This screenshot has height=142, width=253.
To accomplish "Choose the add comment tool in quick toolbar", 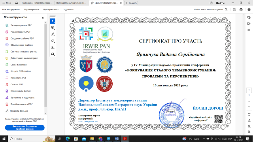I will pyautogui.click(x=53, y=28).
